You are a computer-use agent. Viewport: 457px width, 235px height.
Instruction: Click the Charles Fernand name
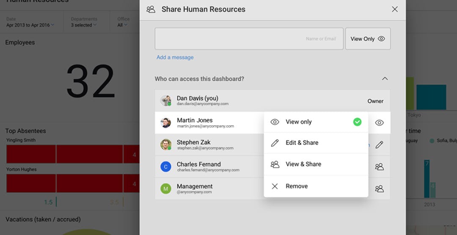[199, 165]
